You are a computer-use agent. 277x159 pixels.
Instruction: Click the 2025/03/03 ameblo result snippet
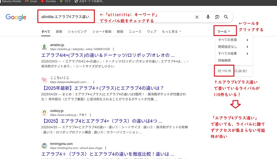pos(115,64)
